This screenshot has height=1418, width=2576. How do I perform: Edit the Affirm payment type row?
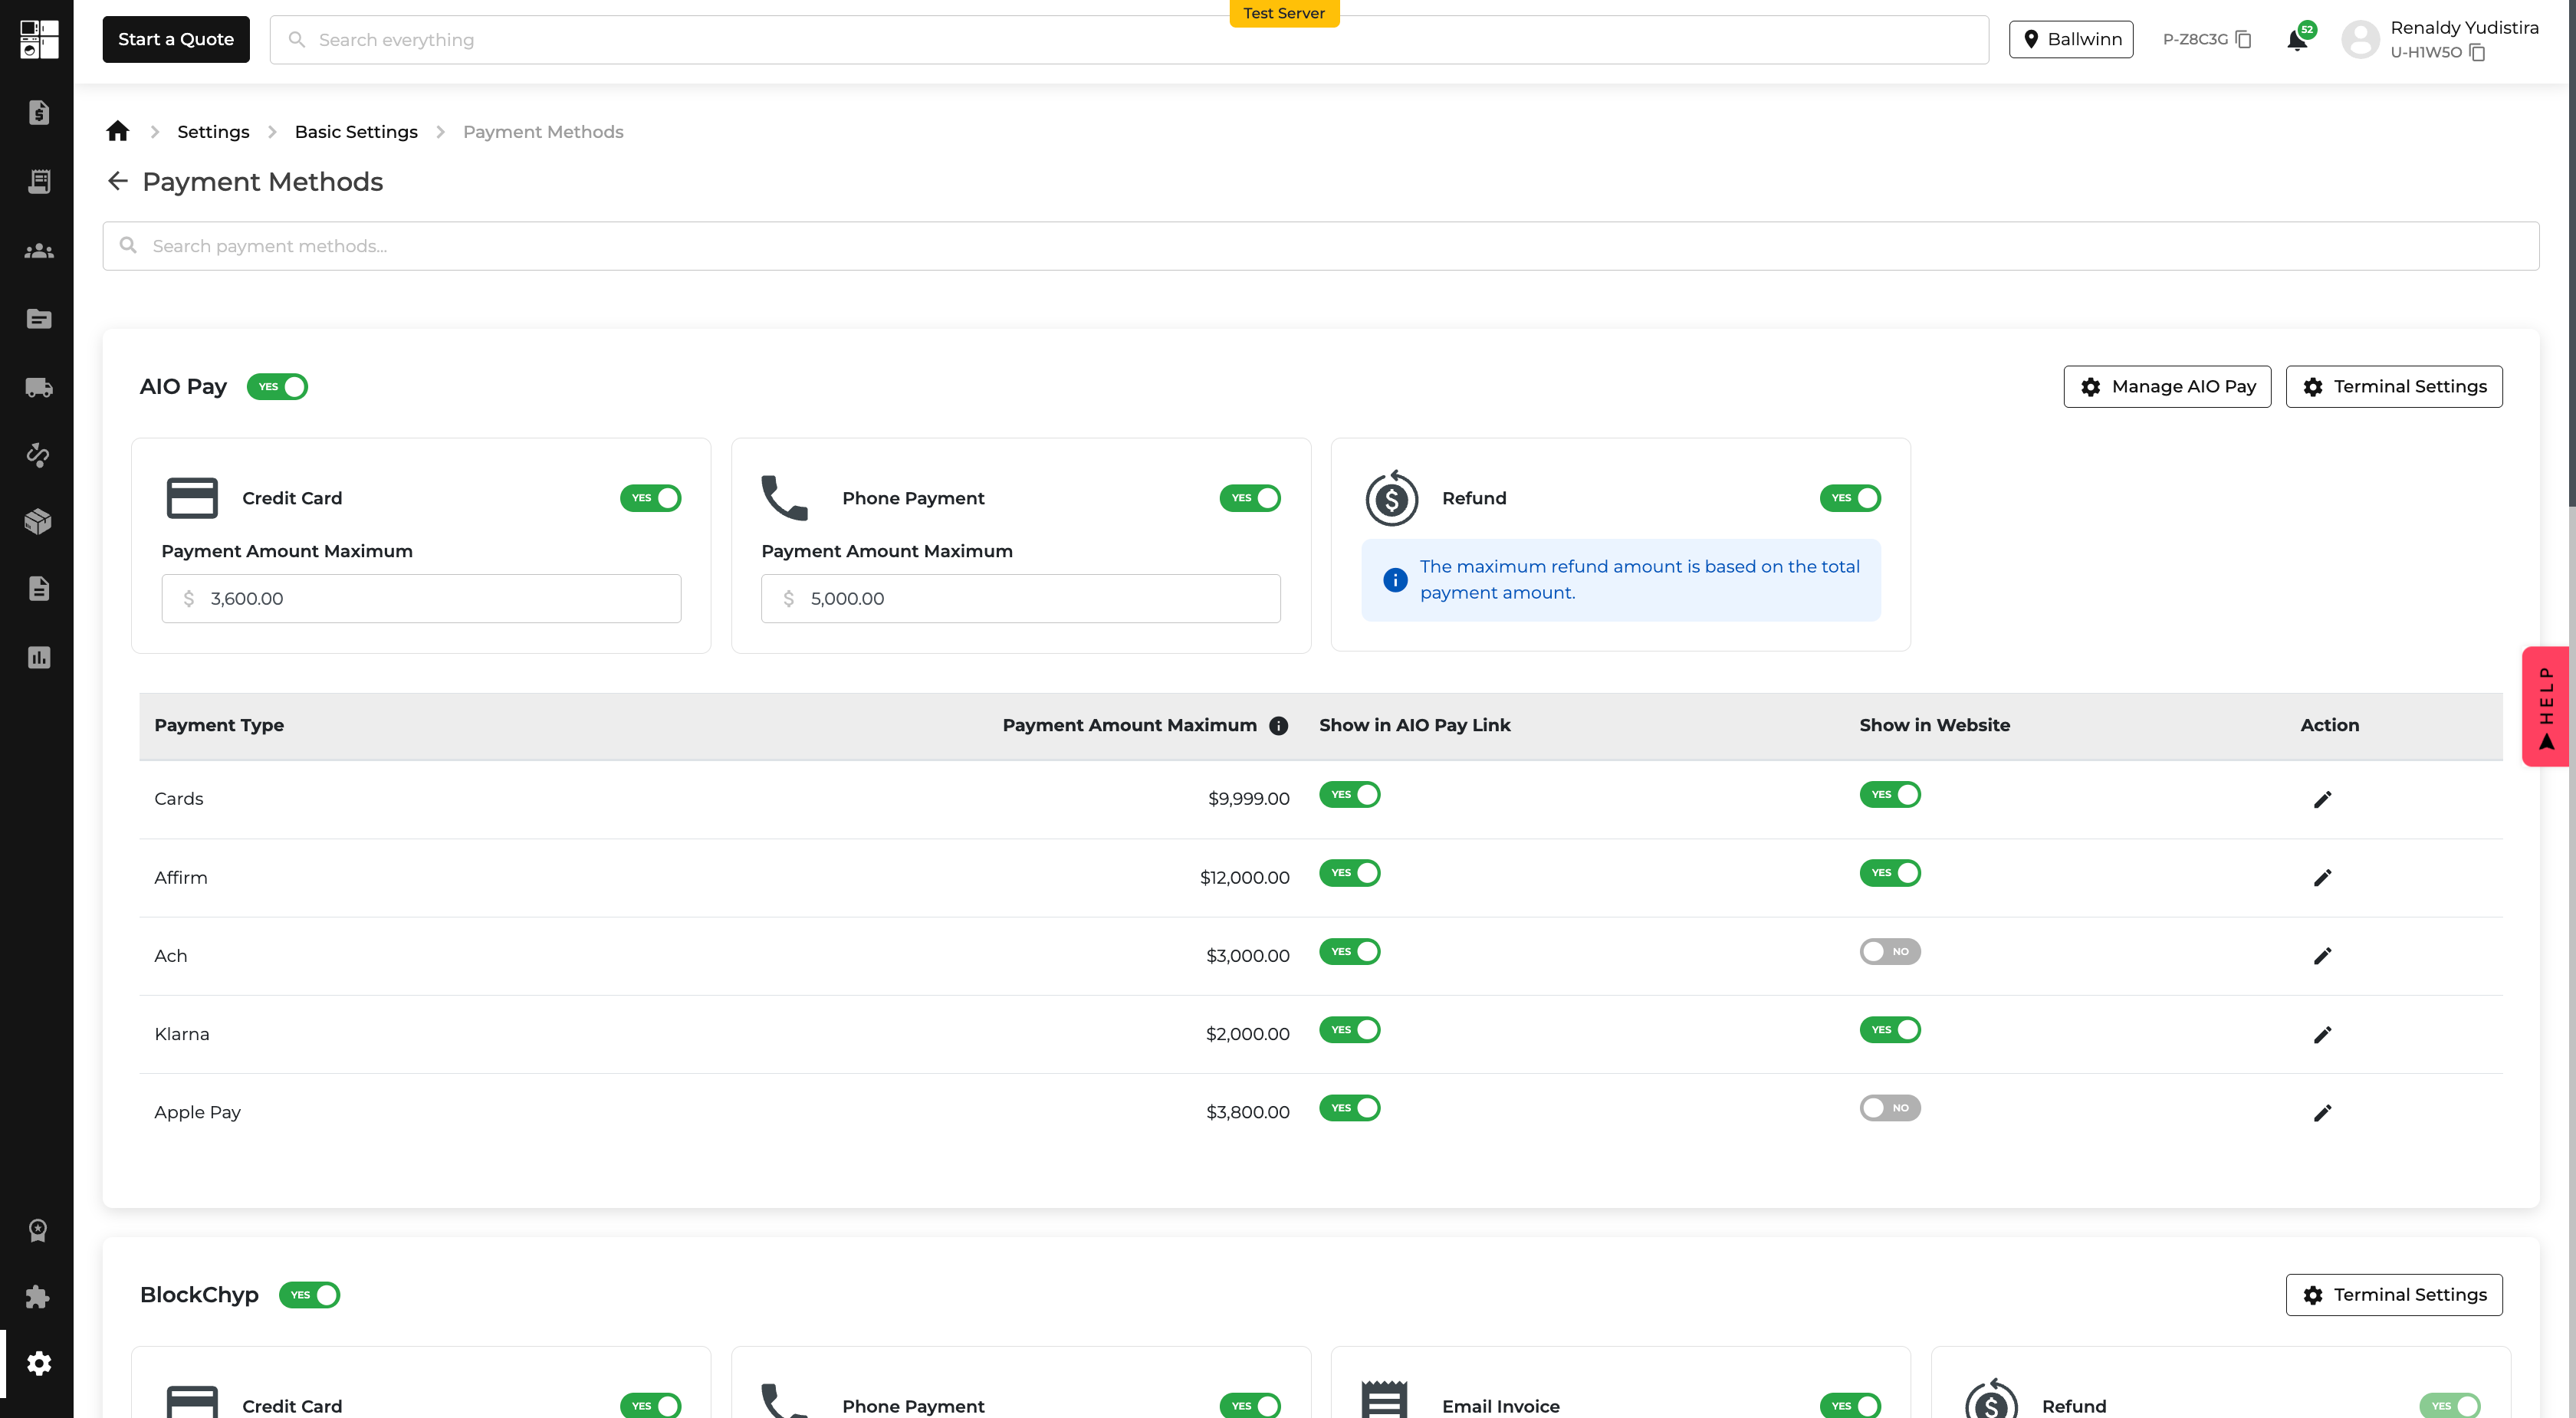tap(2322, 878)
